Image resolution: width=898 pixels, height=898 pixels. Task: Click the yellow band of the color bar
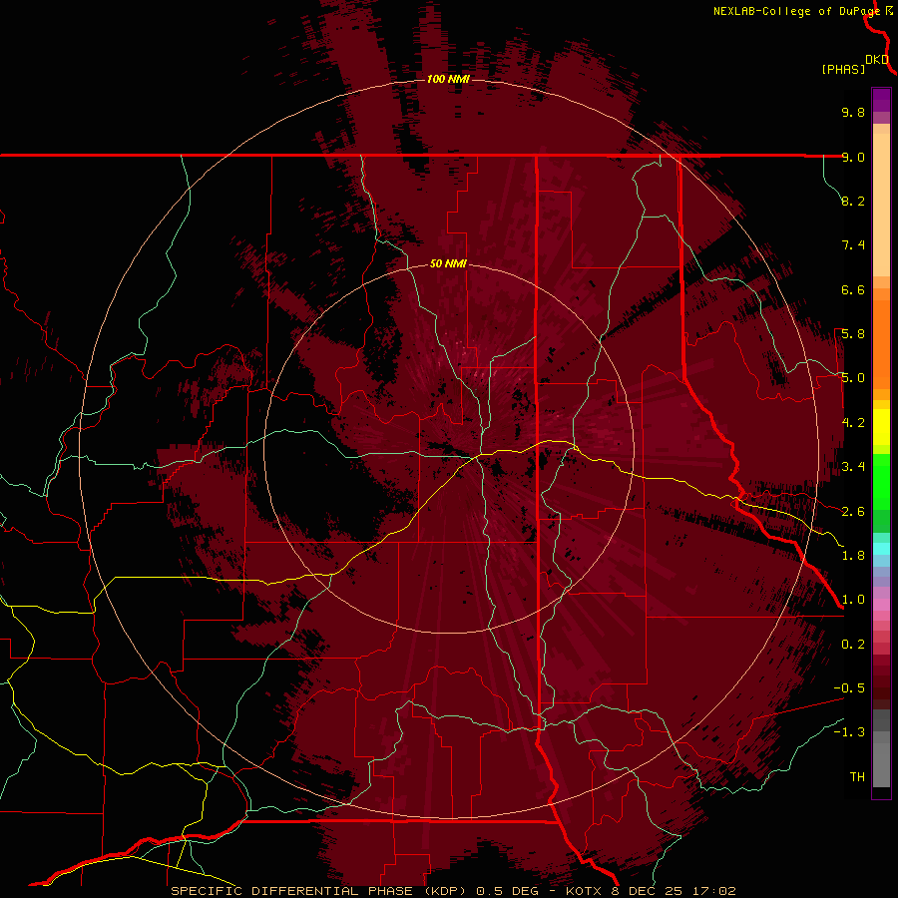point(881,427)
